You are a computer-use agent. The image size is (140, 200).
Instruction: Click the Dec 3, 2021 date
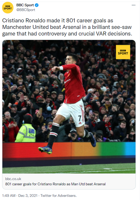(28, 196)
